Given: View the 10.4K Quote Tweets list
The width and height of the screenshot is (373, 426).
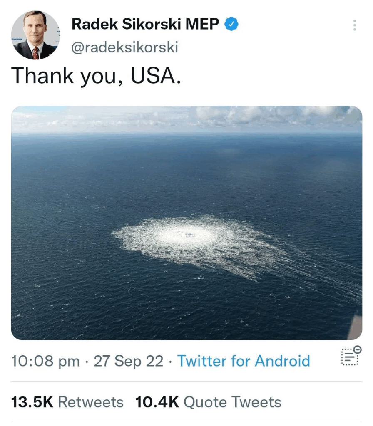Looking at the screenshot, I should [208, 402].
